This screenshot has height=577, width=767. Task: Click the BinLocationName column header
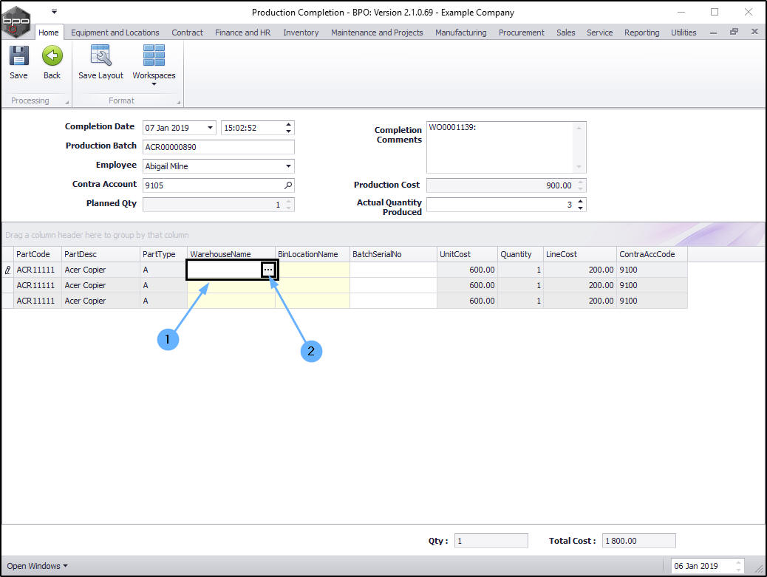[312, 254]
